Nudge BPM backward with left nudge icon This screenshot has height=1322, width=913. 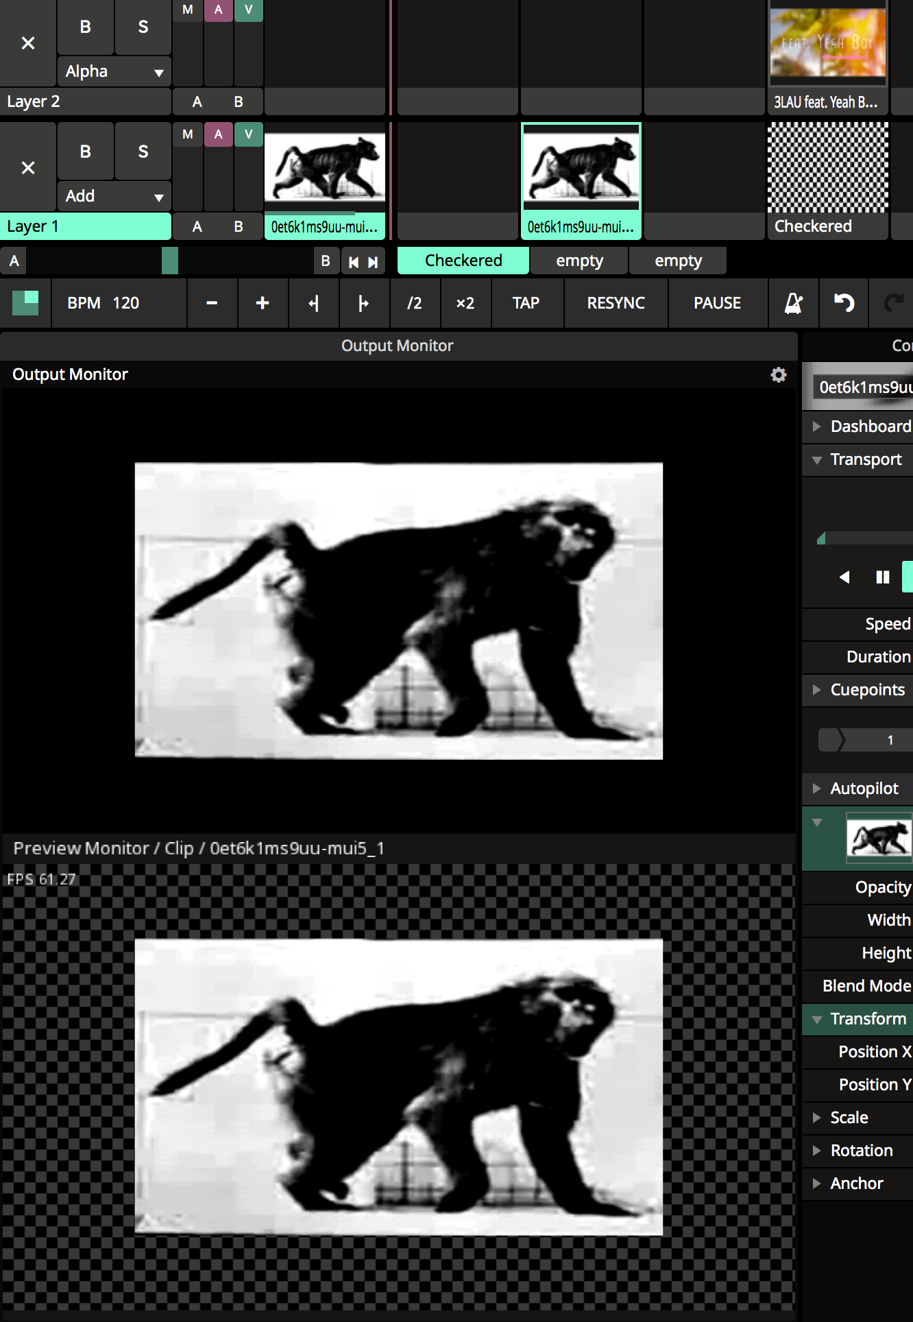pos(314,303)
